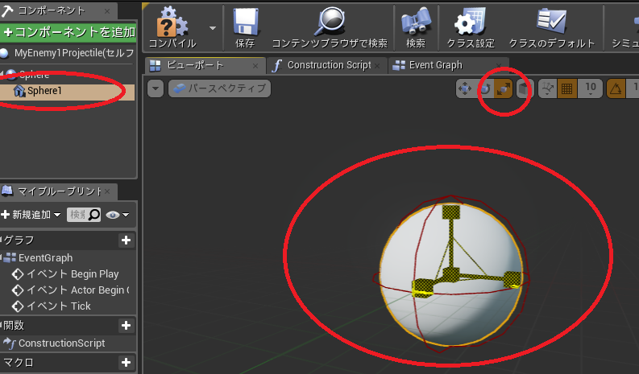Switch to the Event Graph tab
The width and height of the screenshot is (639, 374).
pyautogui.click(x=435, y=65)
